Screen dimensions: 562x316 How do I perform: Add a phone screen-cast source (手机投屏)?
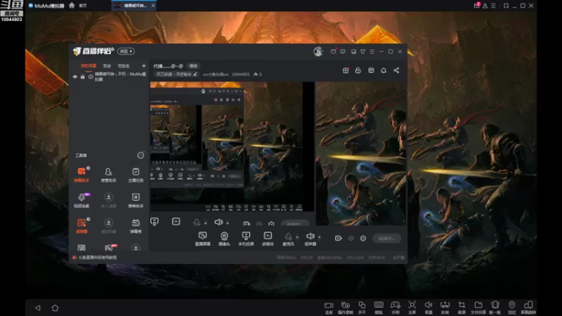click(x=246, y=239)
